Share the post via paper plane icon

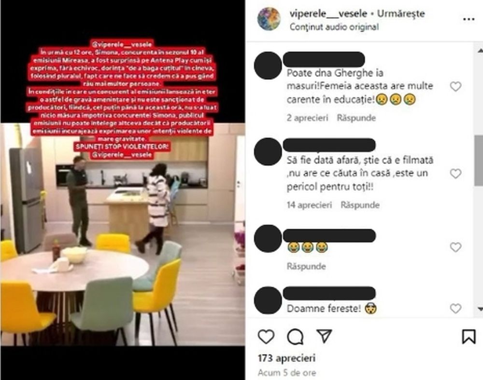pos(324,336)
